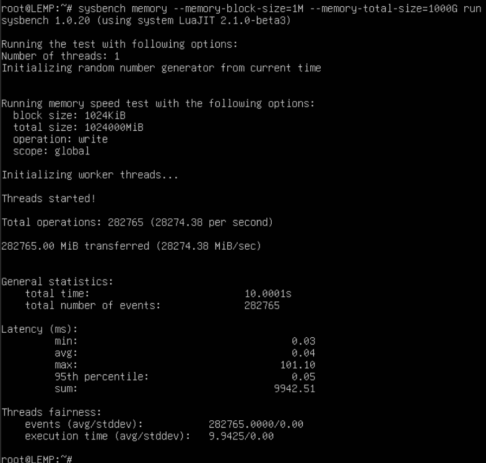The image size is (486, 463).
Task: Click the 'Threads started!' message
Action: point(48,199)
